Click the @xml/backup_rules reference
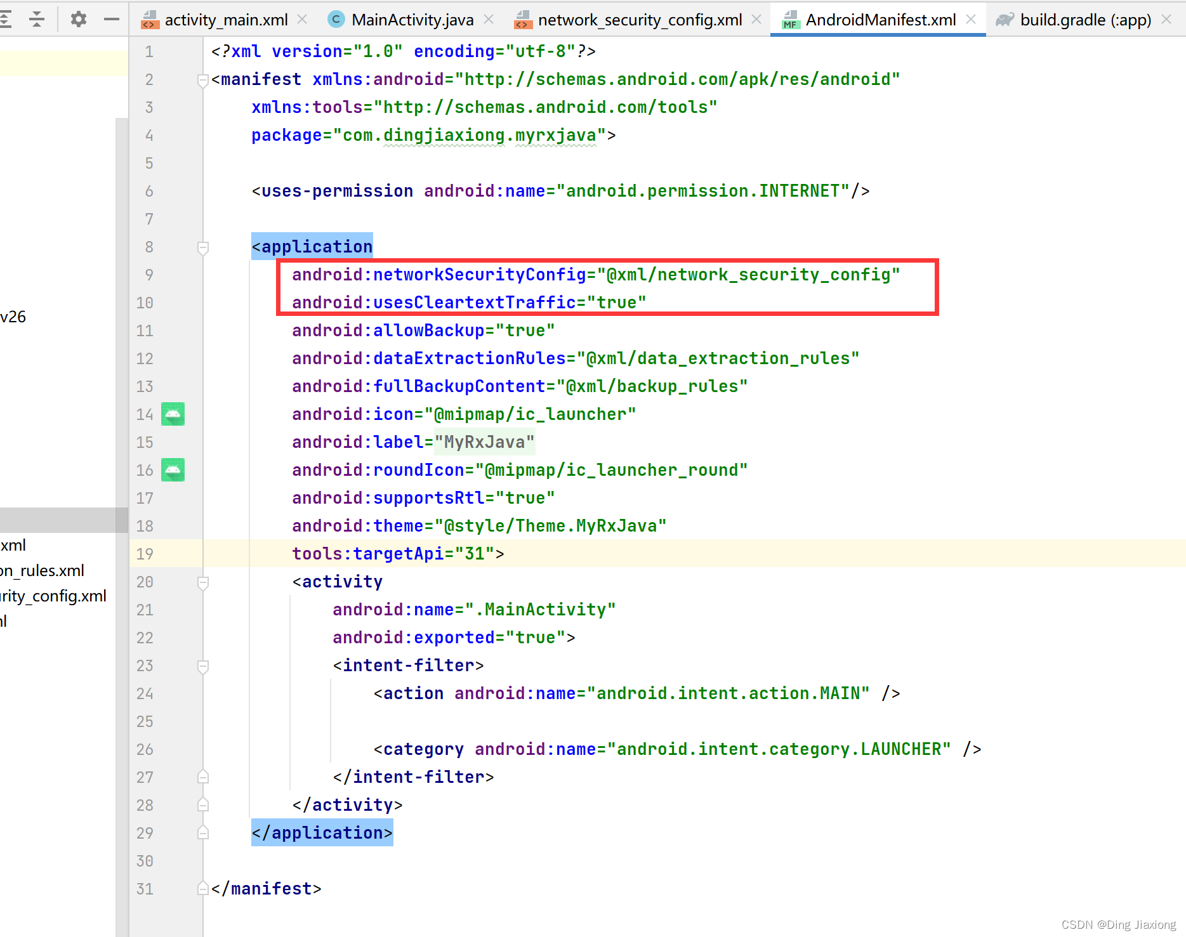 coord(652,386)
